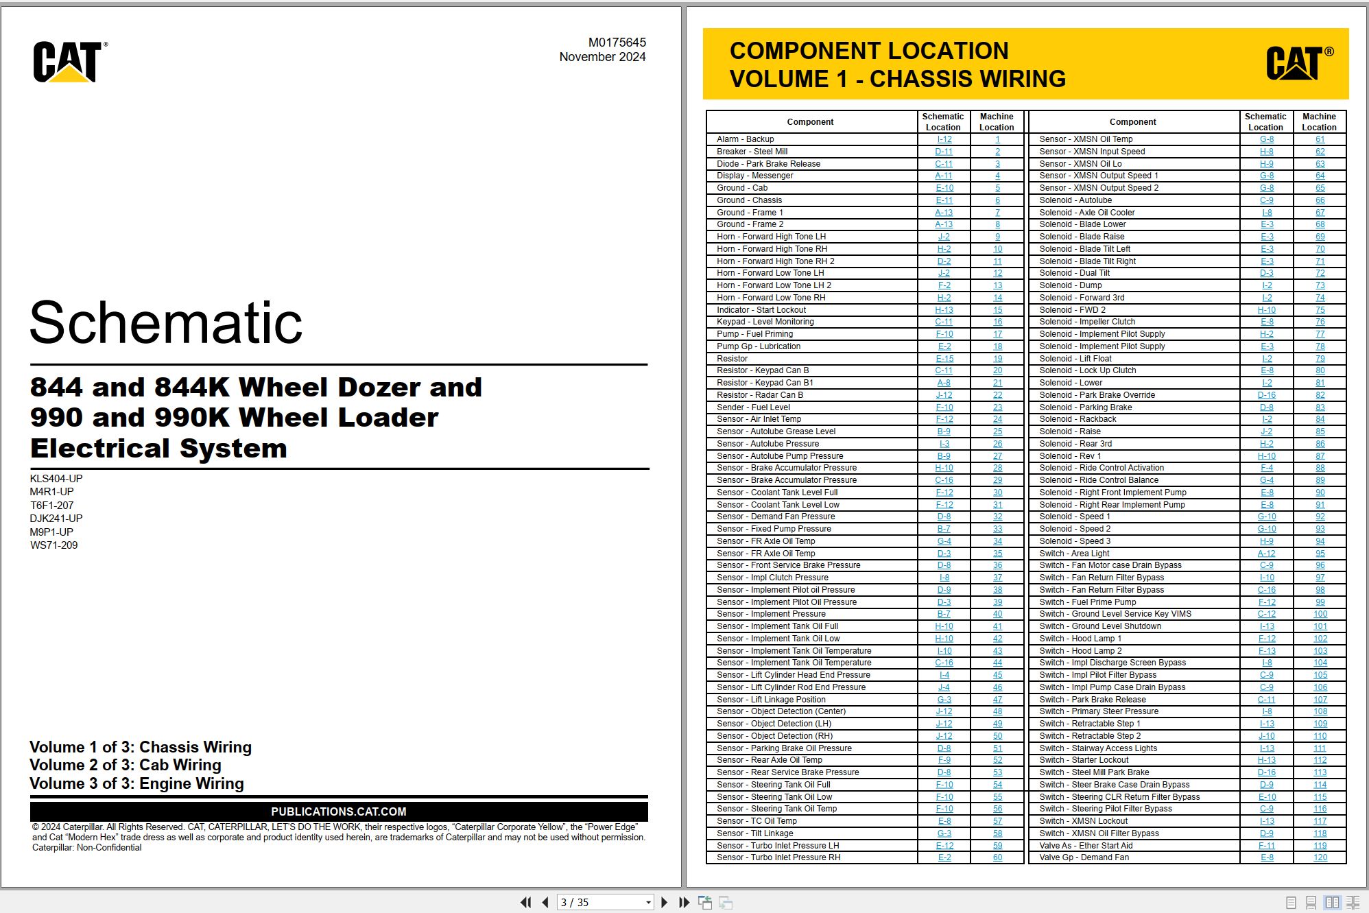Image resolution: width=1369 pixels, height=913 pixels.
Task: Open machine location 23 for Sender - Fuel Level
Action: click(997, 407)
